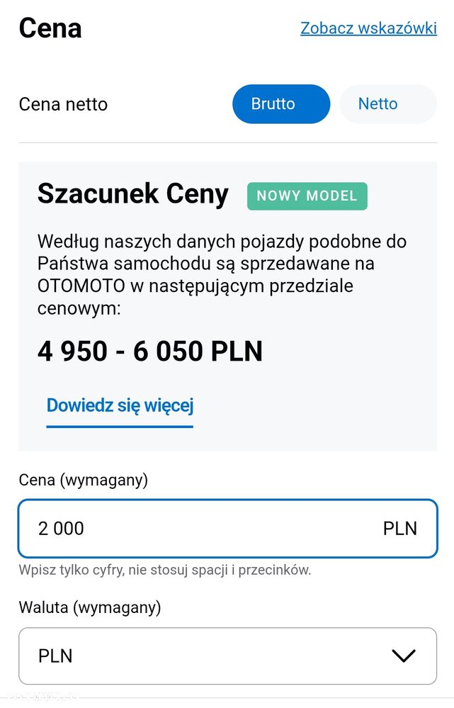454x708 pixels.
Task: Click the Szacunek Ceny heading
Action: point(132,194)
